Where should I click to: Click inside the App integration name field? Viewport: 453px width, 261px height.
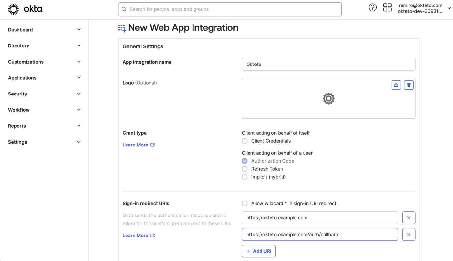click(x=328, y=64)
